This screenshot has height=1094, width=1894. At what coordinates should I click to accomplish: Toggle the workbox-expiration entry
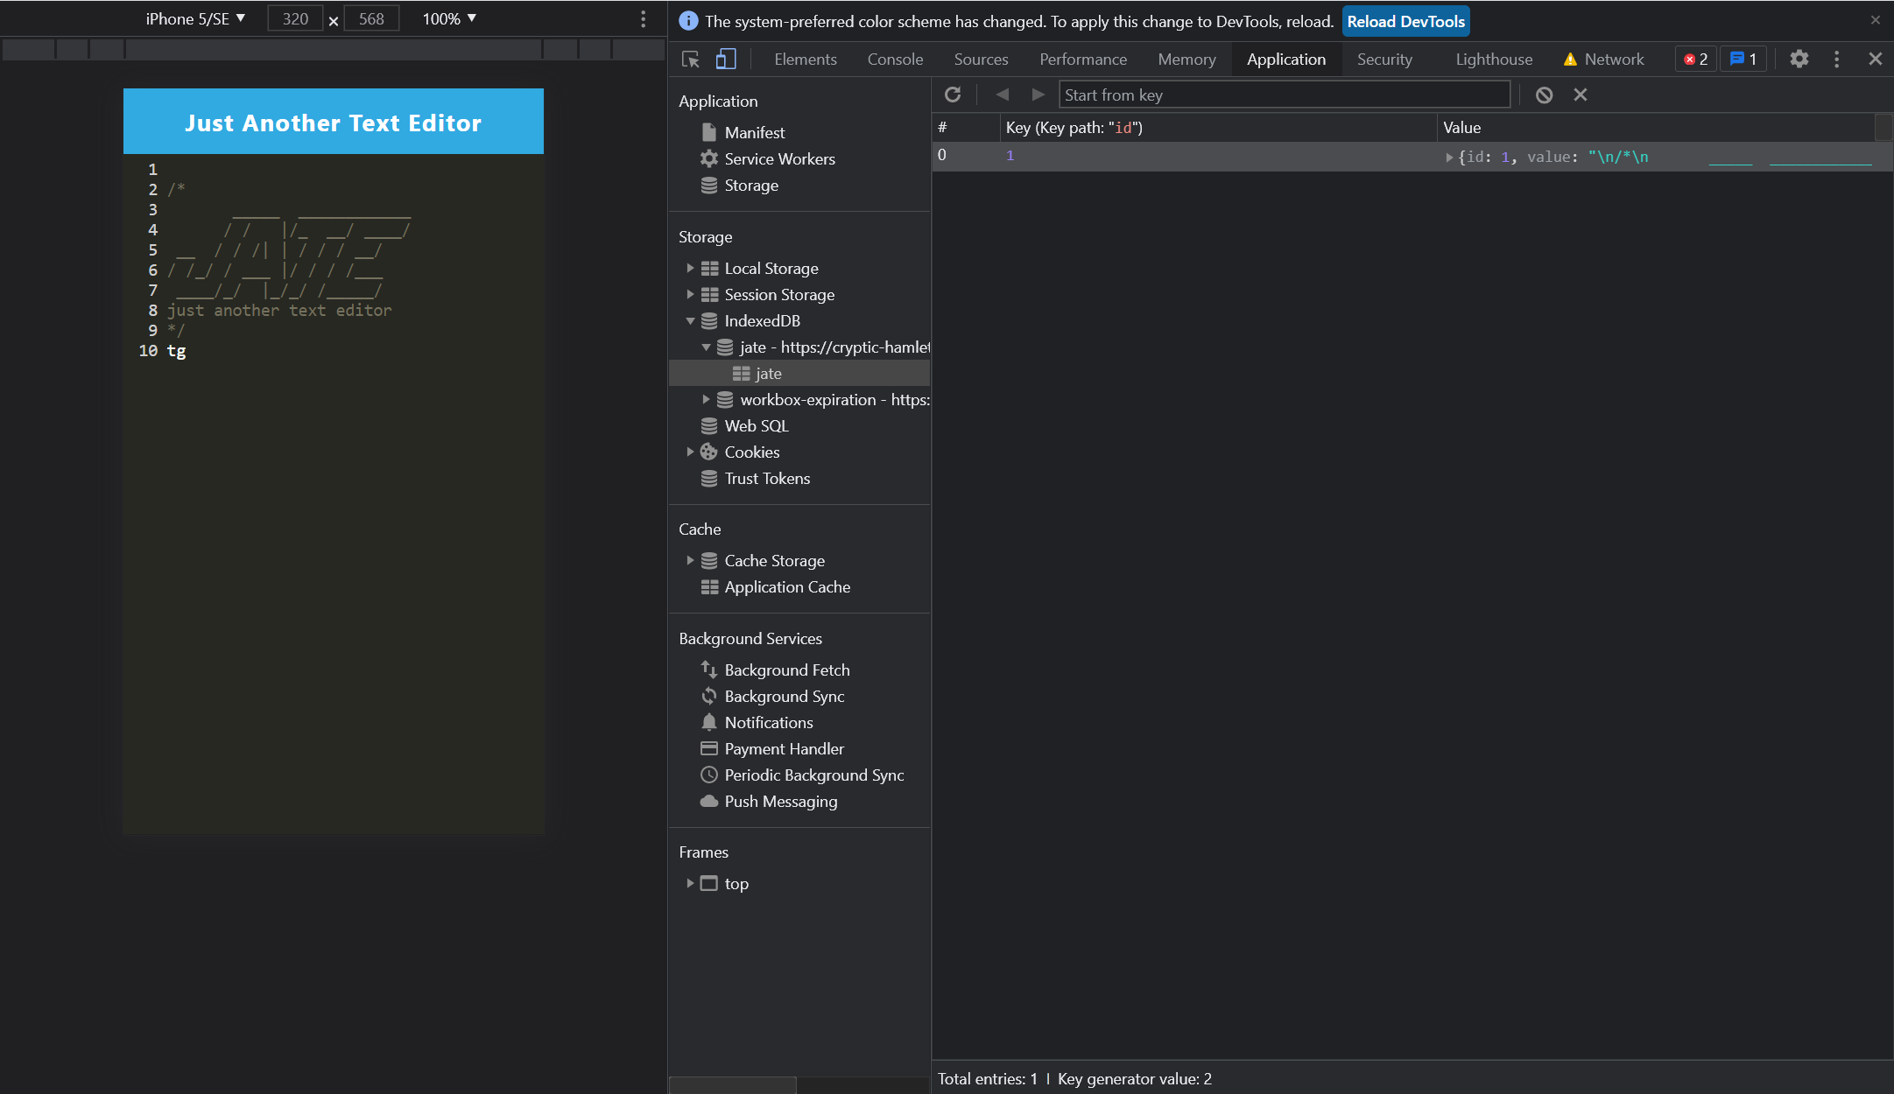pyautogui.click(x=705, y=400)
